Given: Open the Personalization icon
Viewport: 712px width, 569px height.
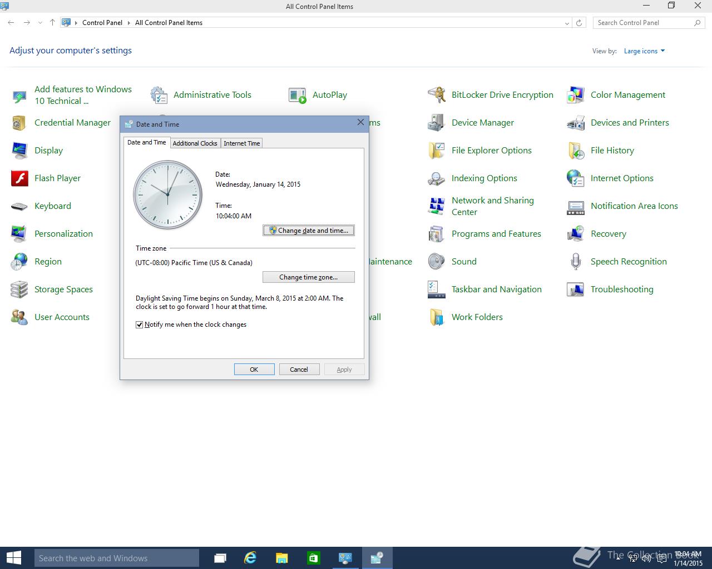Looking at the screenshot, I should coord(19,234).
